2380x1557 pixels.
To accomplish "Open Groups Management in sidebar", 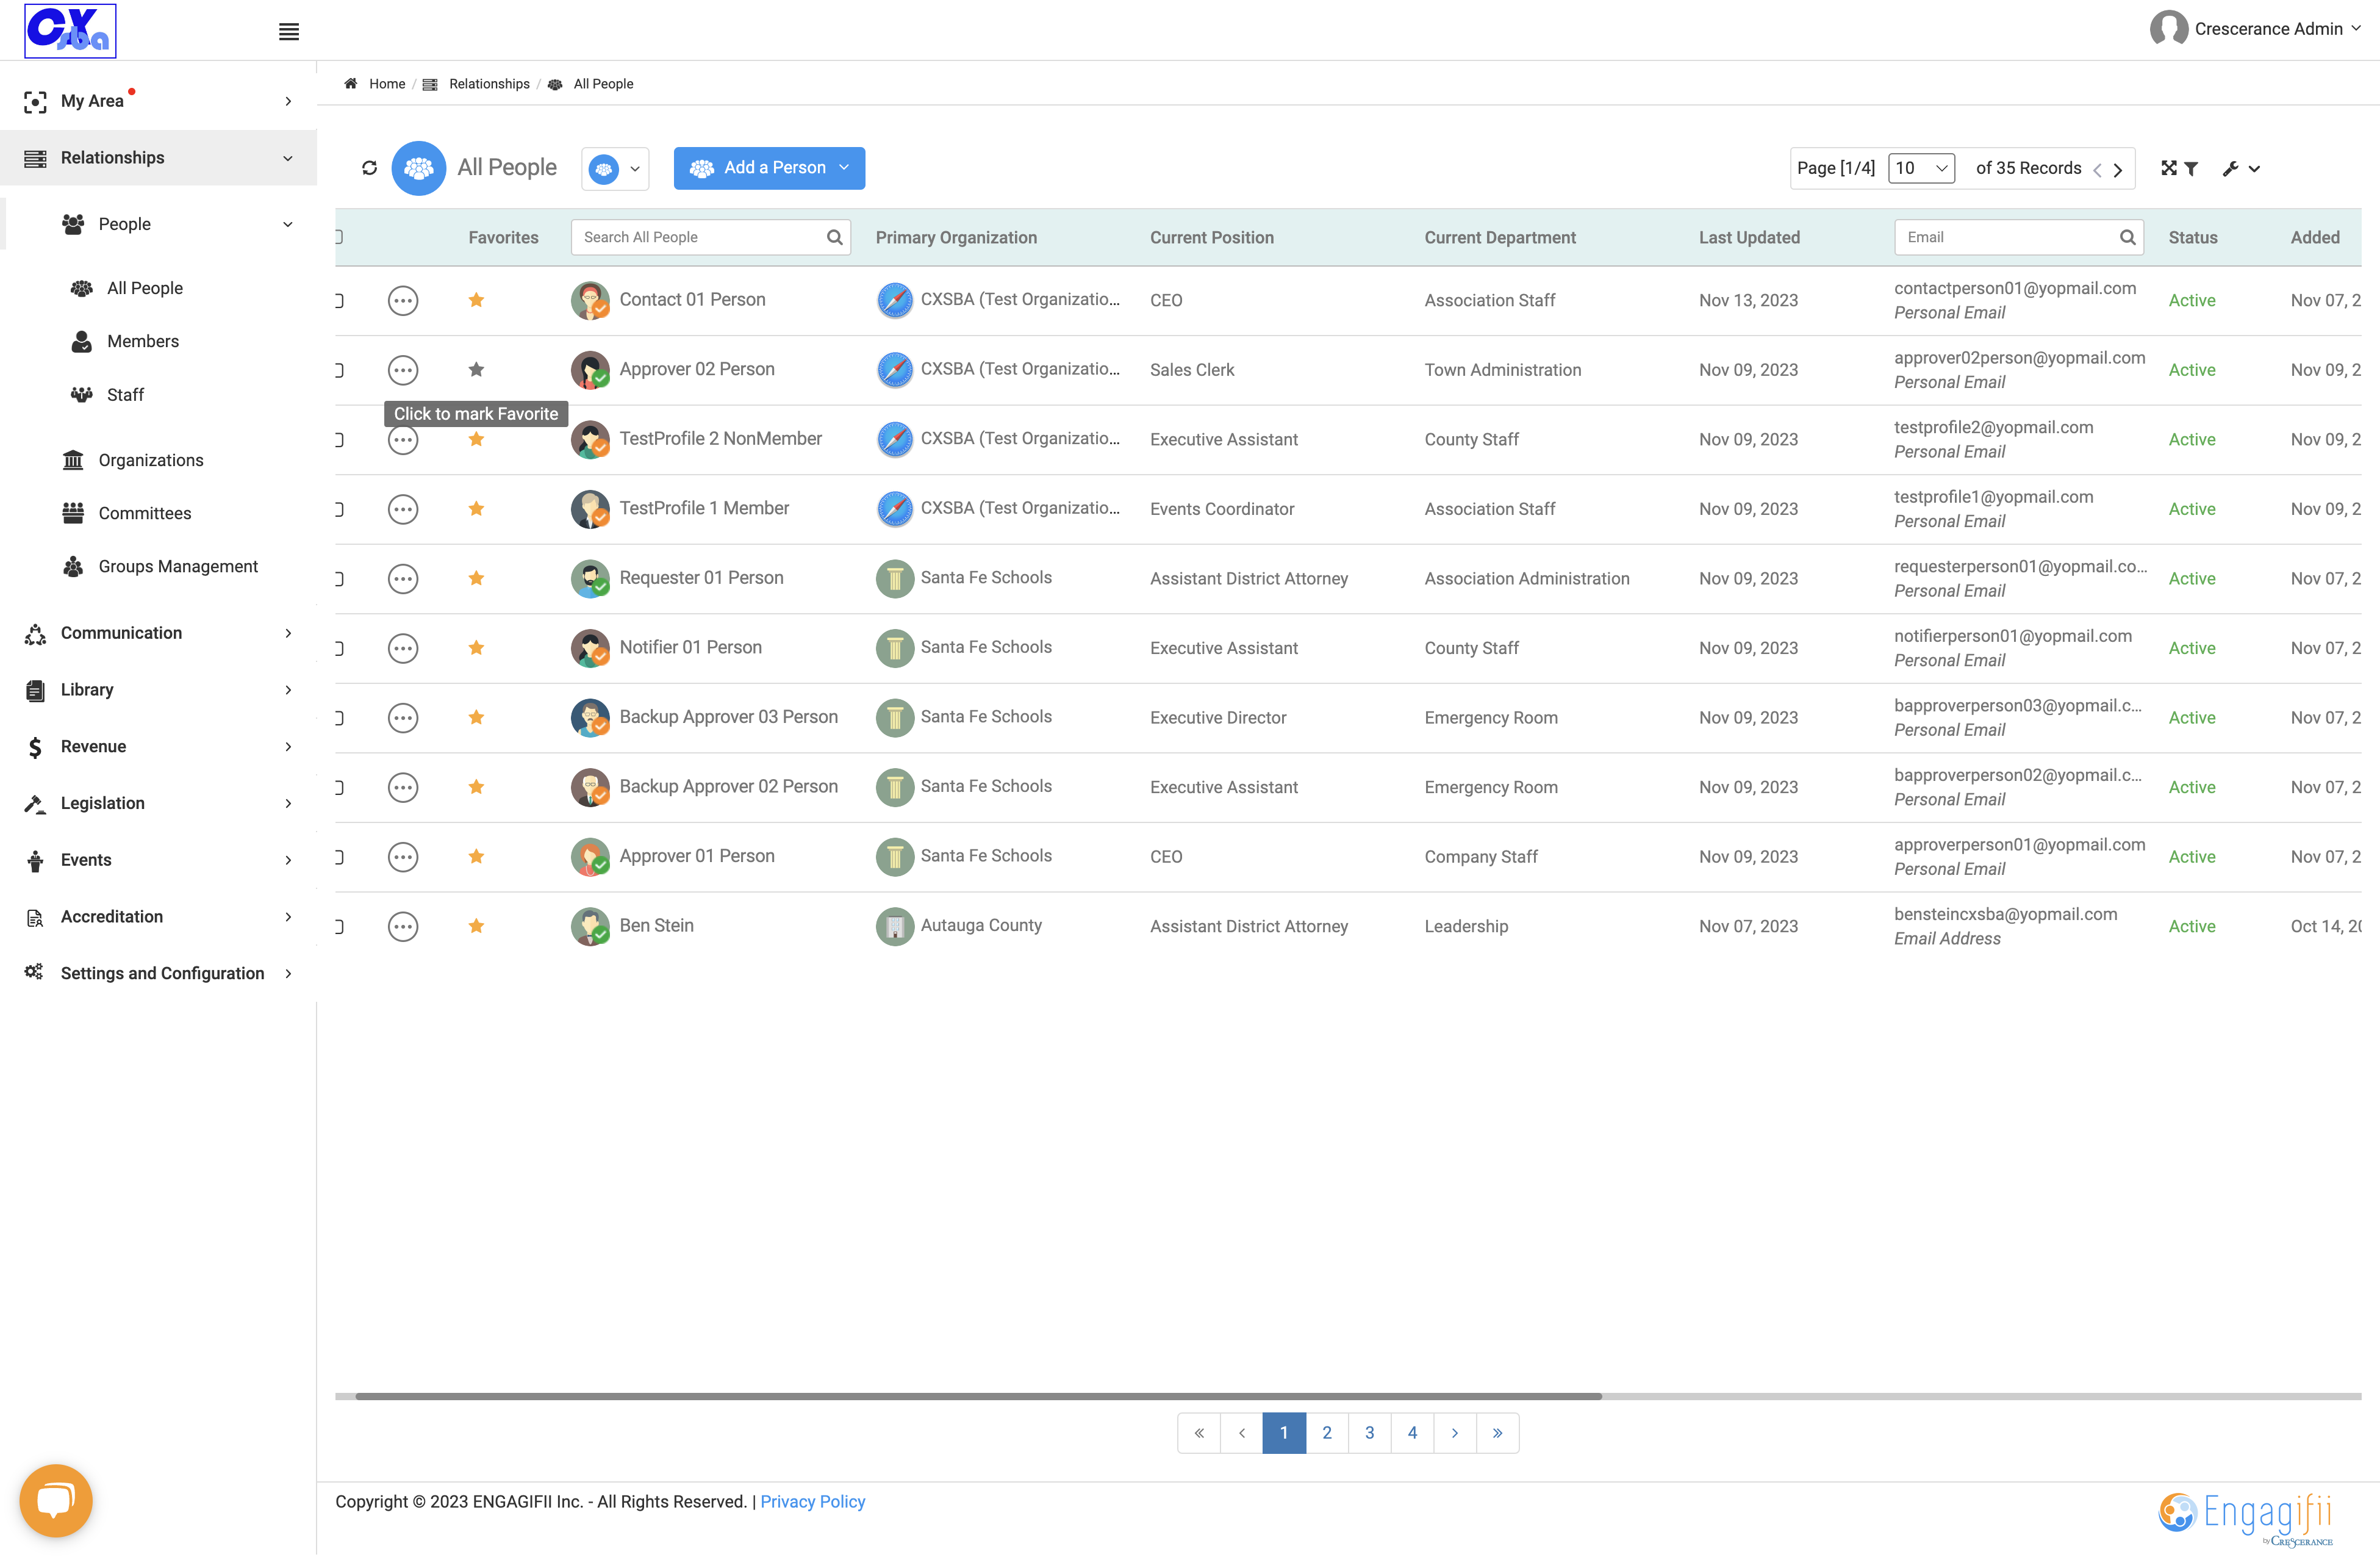I will (178, 566).
